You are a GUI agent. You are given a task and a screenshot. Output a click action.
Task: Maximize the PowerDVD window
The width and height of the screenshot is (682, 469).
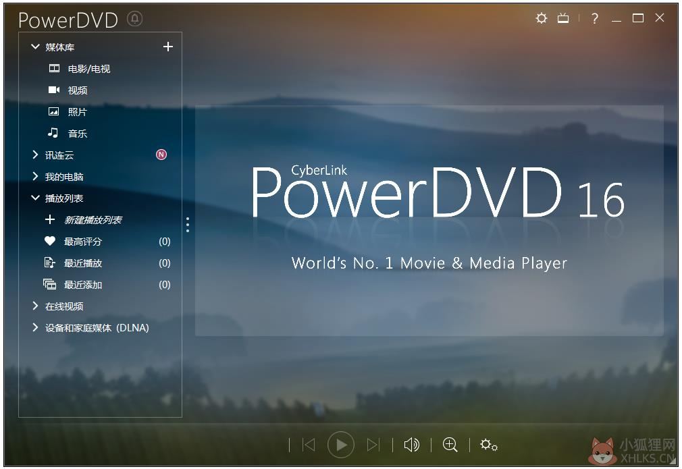click(638, 18)
